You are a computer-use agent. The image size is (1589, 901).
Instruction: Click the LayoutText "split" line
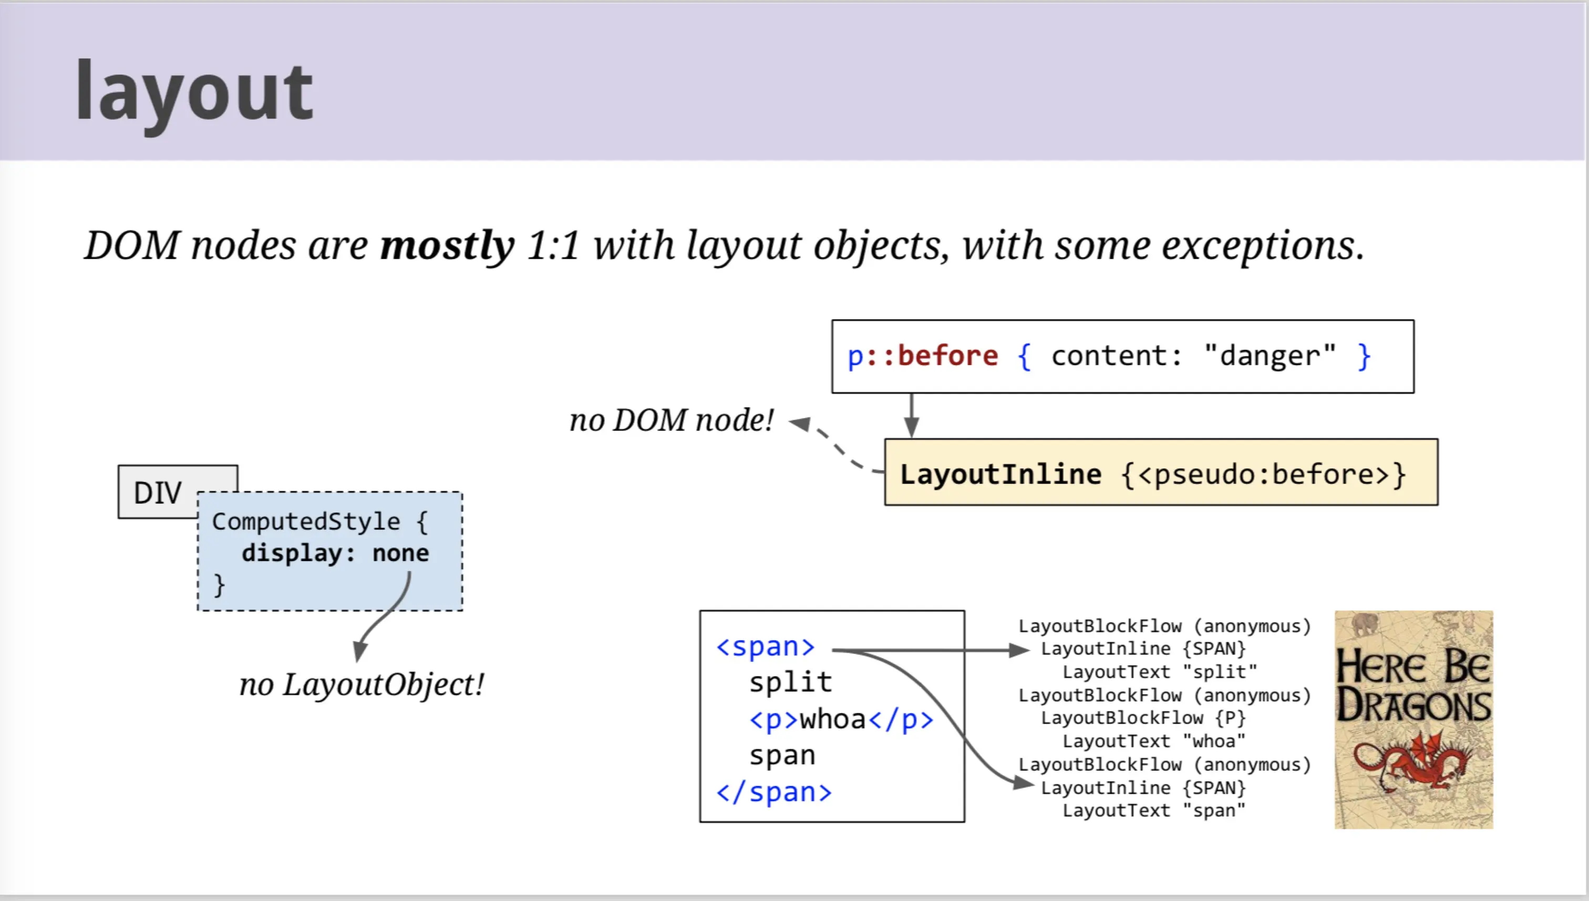[x=1160, y=672]
